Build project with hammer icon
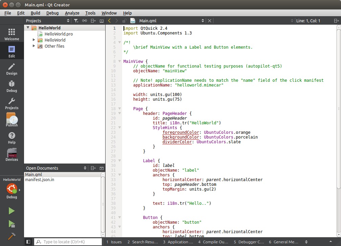 coord(12,236)
